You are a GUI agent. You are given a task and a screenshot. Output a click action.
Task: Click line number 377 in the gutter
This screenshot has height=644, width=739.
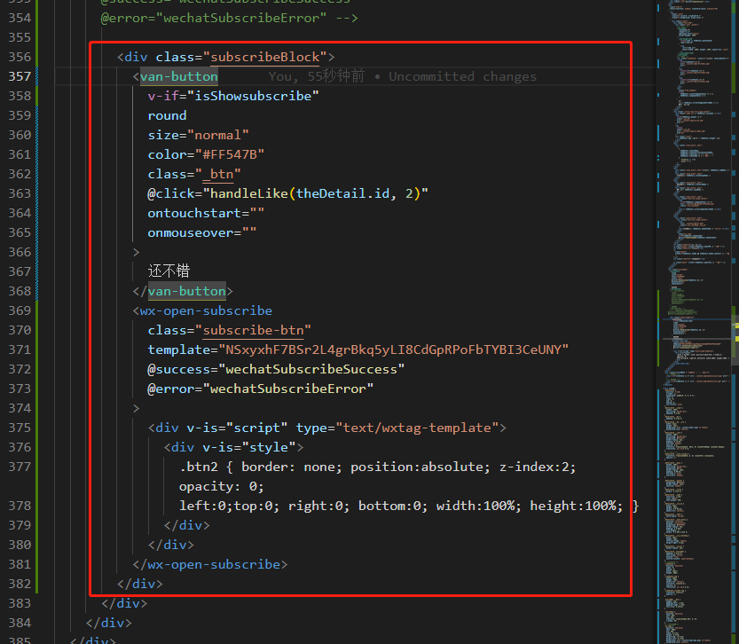click(20, 467)
